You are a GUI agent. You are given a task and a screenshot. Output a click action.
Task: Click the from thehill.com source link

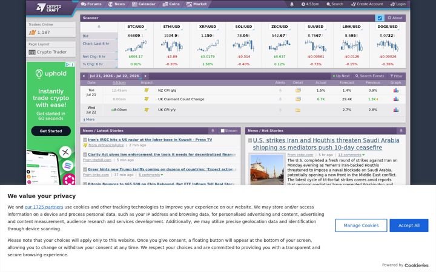point(97,160)
